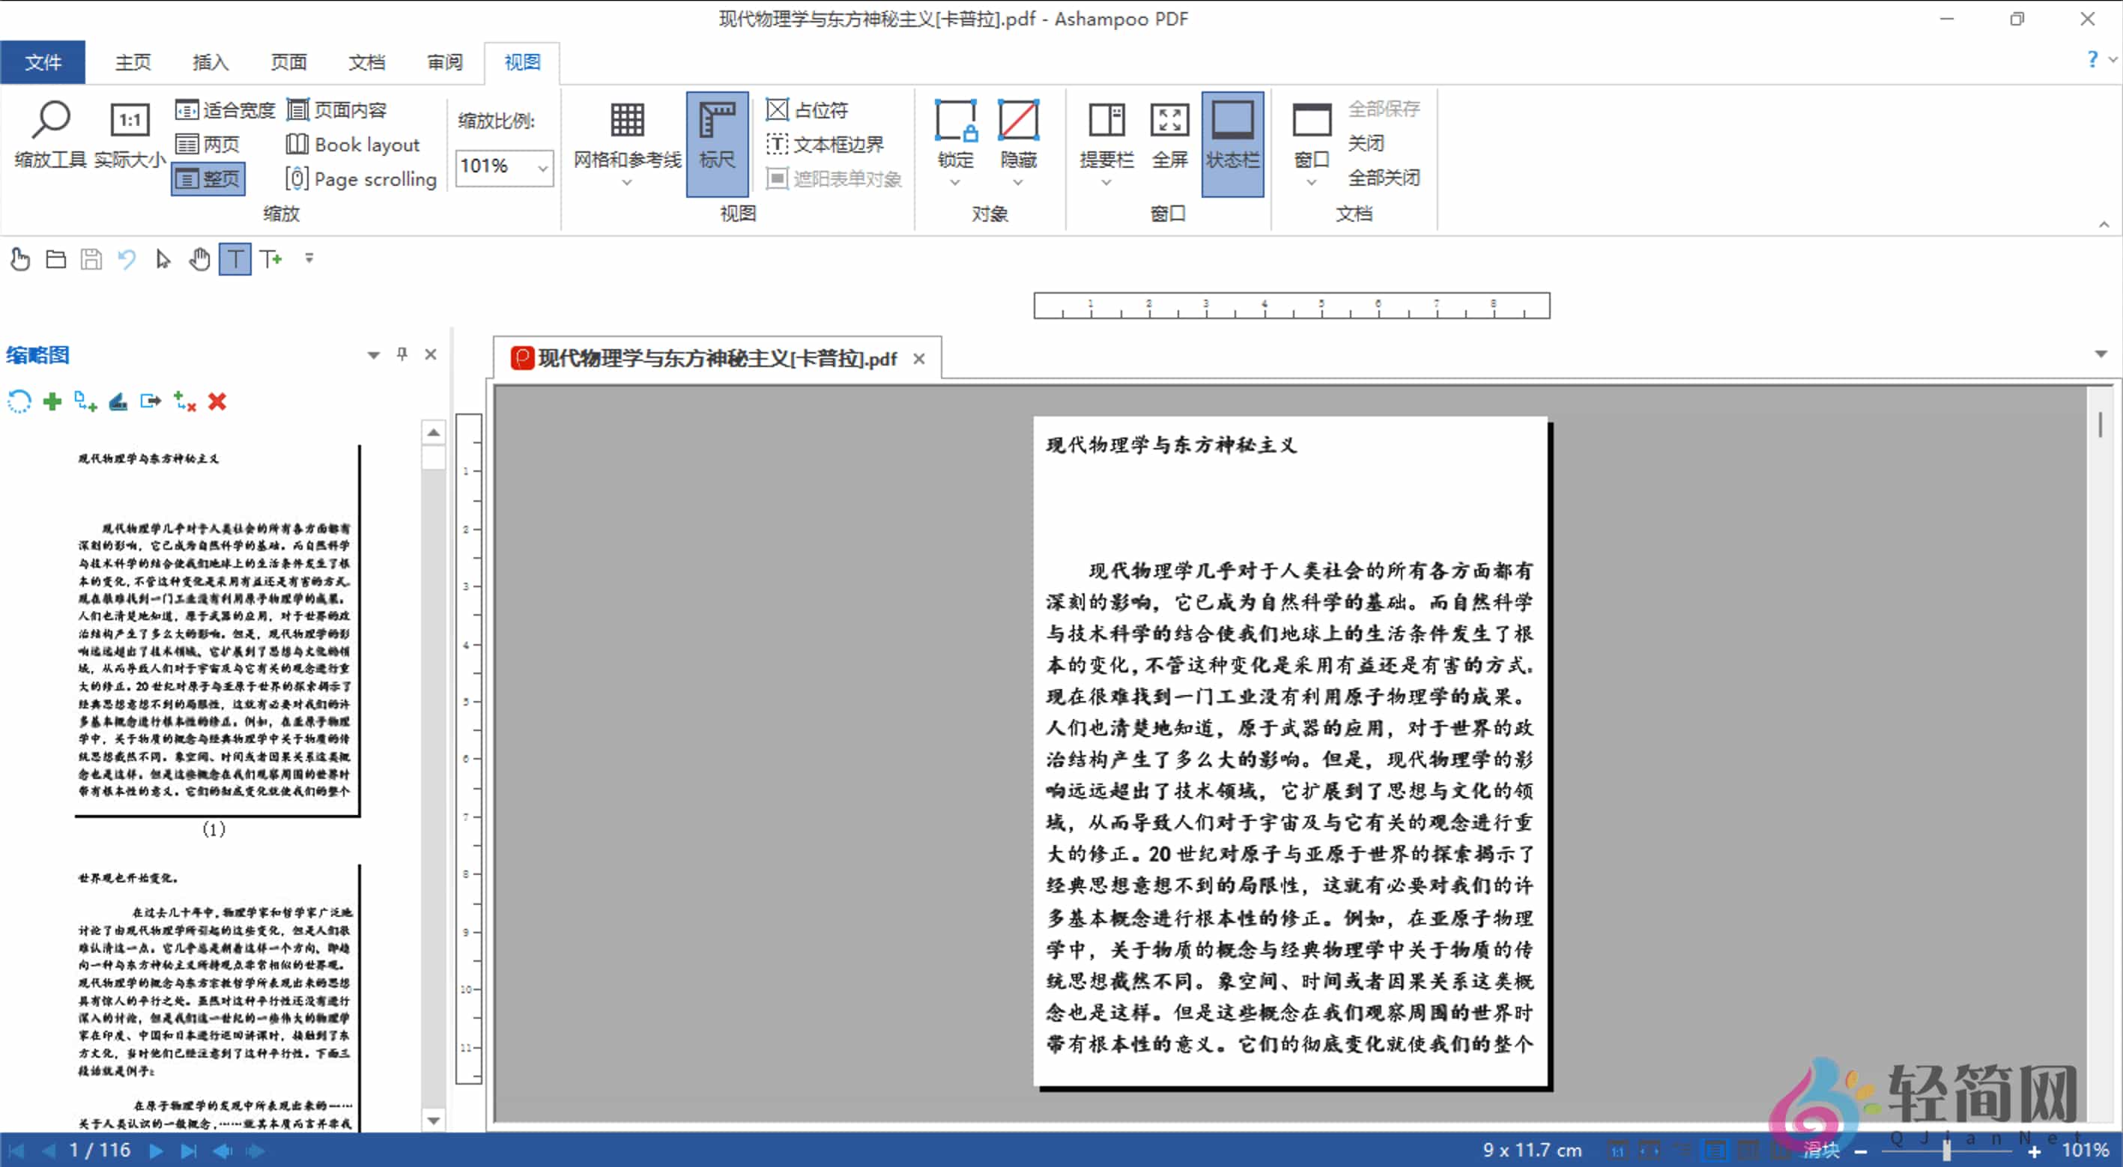Select the hand pan tool
This screenshot has width=2123, height=1167.
coord(199,258)
